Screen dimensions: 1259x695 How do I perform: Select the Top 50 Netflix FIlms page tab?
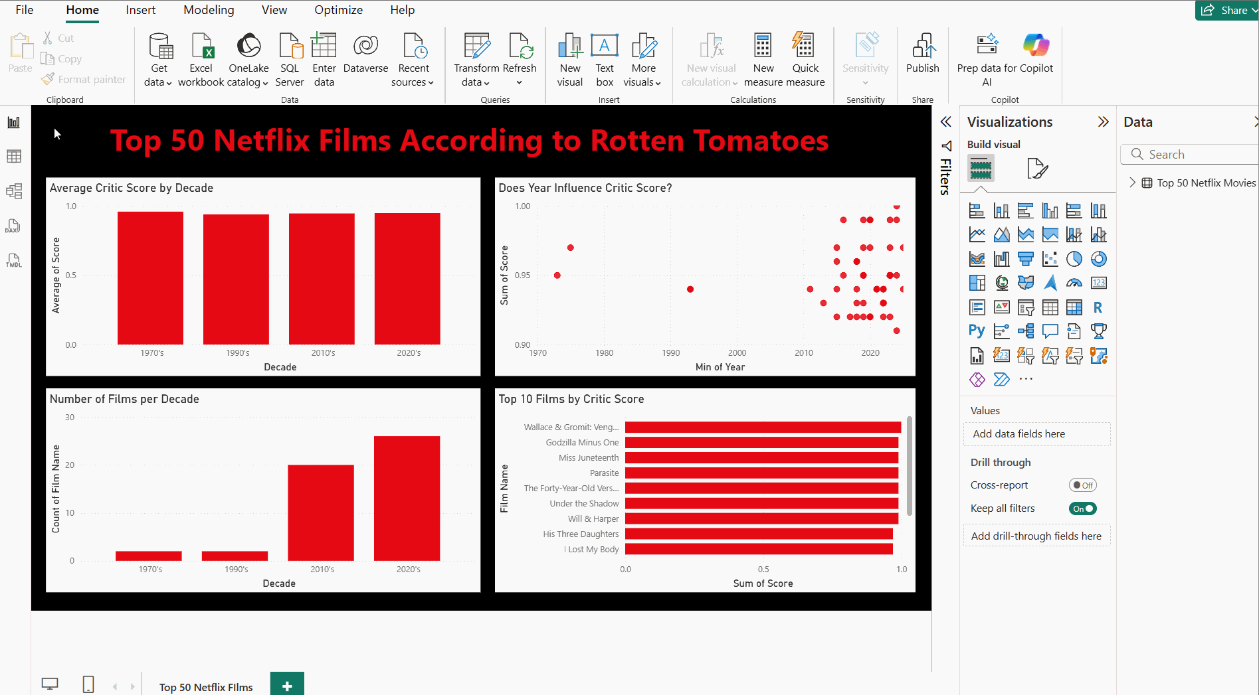click(x=206, y=687)
